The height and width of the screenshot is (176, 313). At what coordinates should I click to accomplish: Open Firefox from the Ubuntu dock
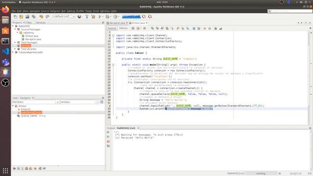point(5,10)
